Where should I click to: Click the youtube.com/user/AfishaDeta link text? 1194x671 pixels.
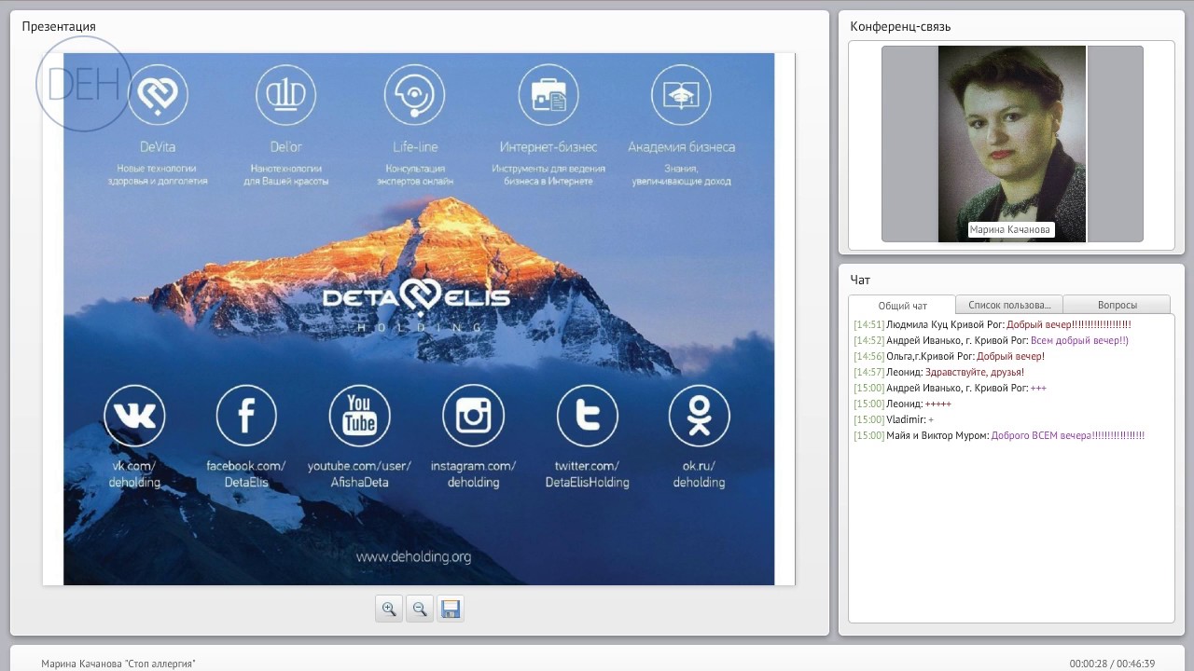click(x=360, y=473)
